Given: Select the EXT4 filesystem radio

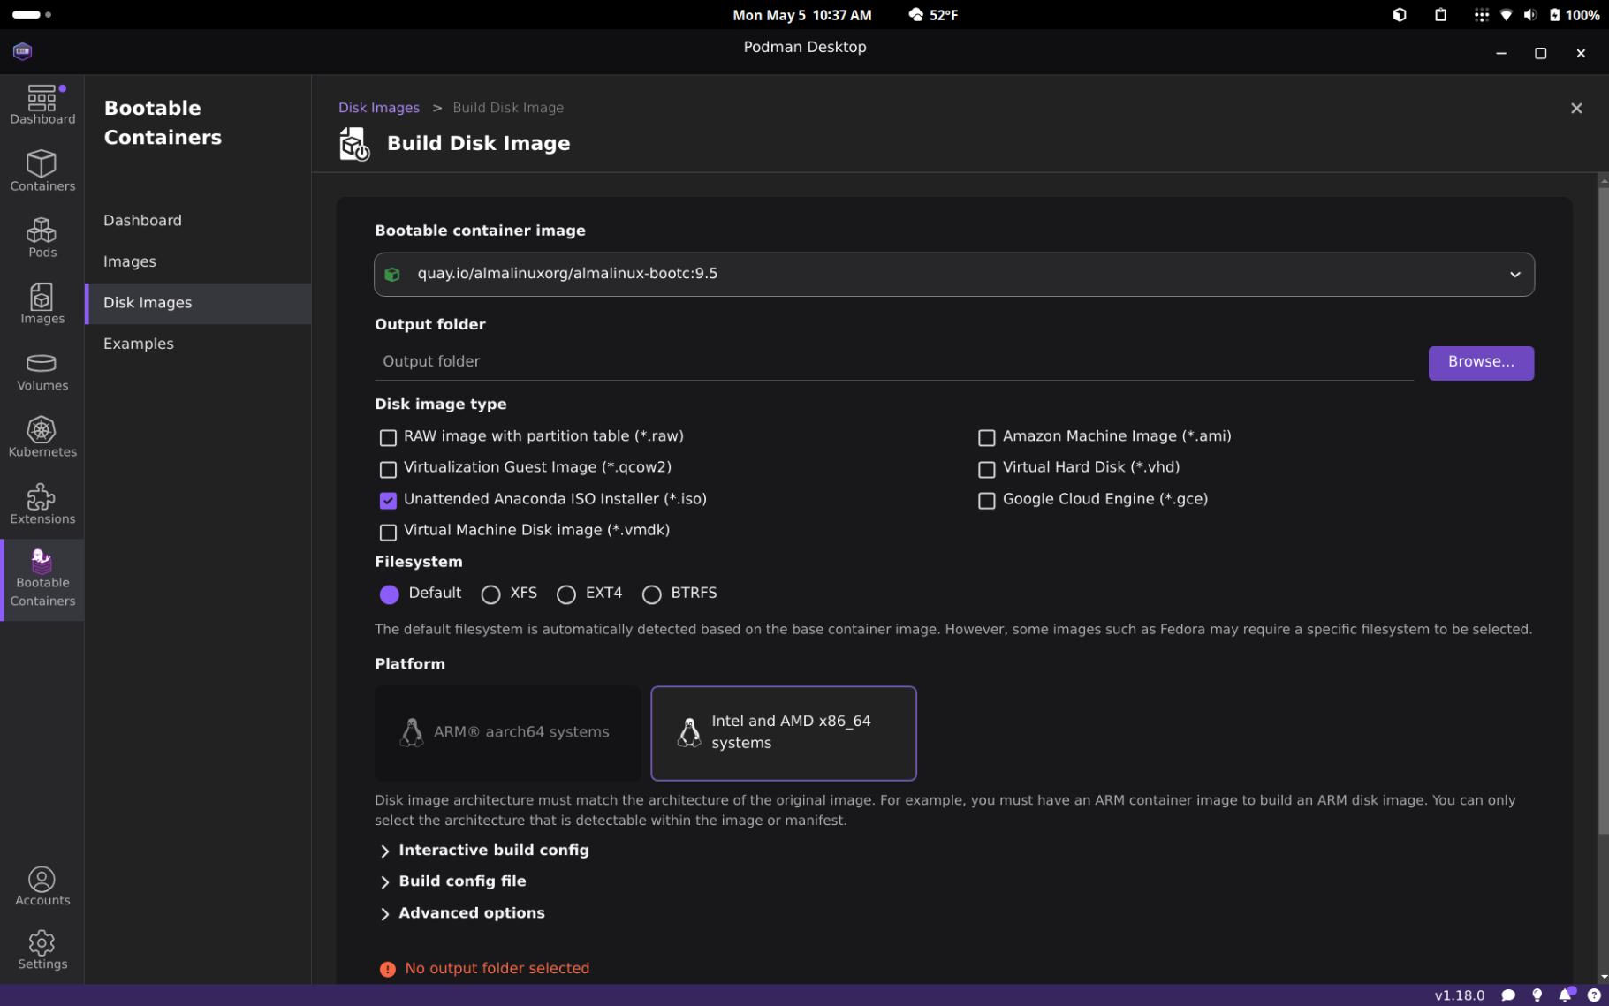Looking at the screenshot, I should (x=566, y=594).
